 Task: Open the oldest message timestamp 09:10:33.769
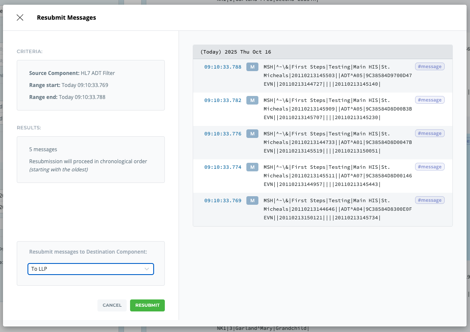tap(222, 200)
